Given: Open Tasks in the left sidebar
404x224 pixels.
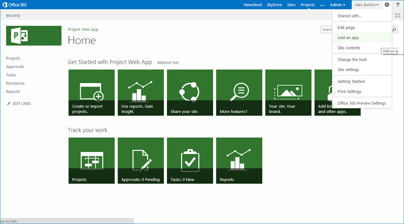Looking at the screenshot, I should 11,75.
